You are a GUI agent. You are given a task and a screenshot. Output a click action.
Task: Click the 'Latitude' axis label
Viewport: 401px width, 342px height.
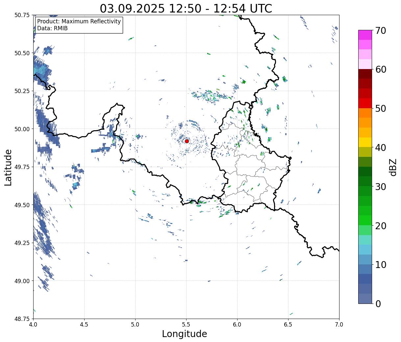(8, 167)
